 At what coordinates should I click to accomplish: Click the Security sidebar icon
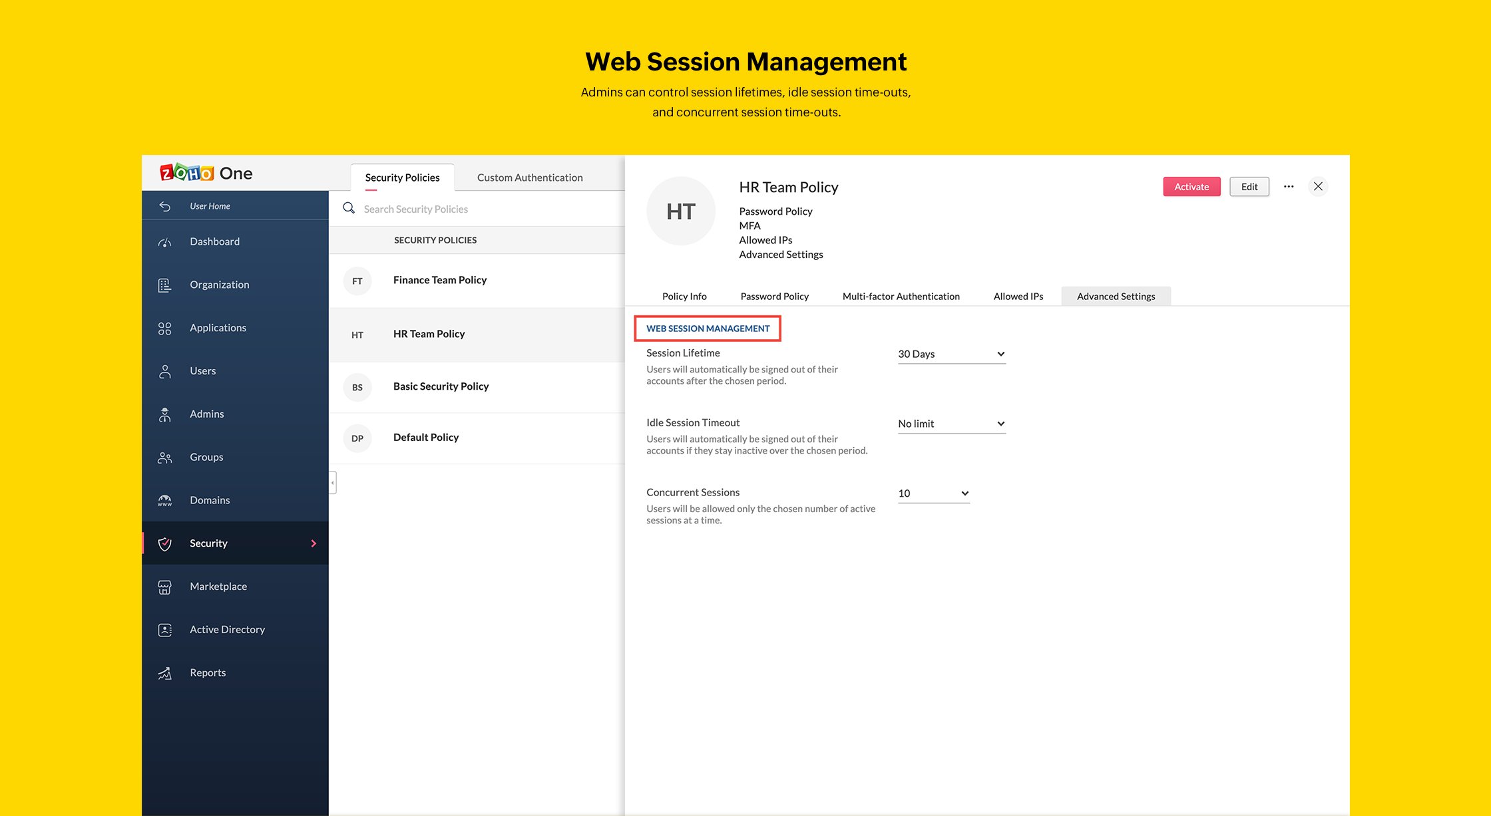click(x=164, y=543)
